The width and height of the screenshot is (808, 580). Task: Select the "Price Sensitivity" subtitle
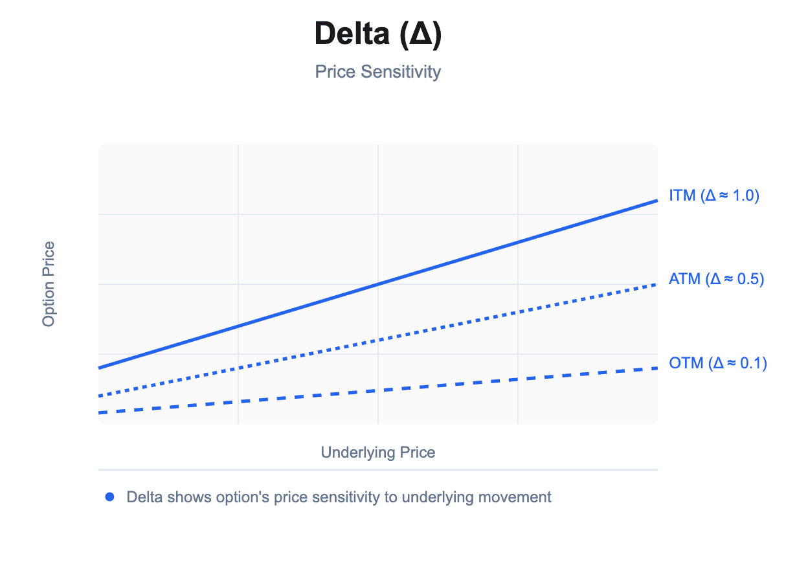tap(377, 71)
